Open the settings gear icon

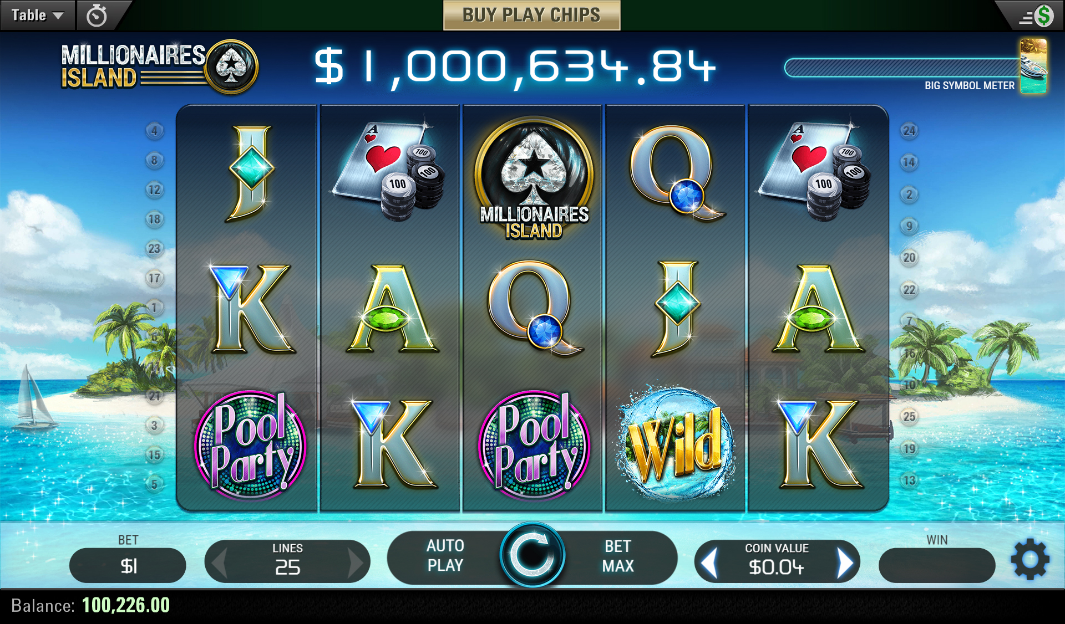coord(1030,559)
